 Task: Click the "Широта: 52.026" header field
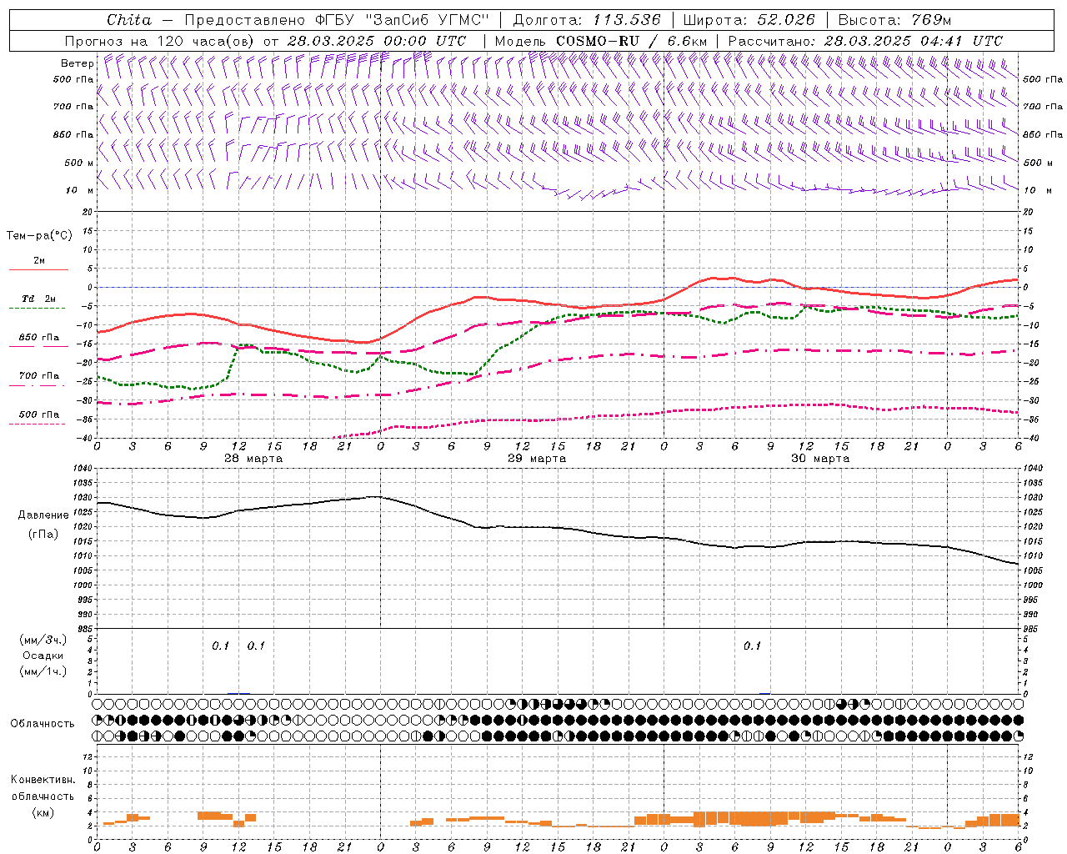[749, 20]
